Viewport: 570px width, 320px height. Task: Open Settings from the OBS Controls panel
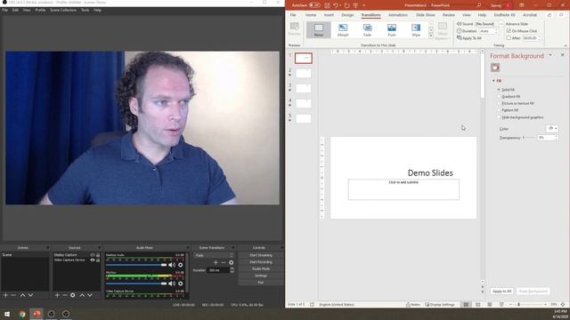(261, 276)
